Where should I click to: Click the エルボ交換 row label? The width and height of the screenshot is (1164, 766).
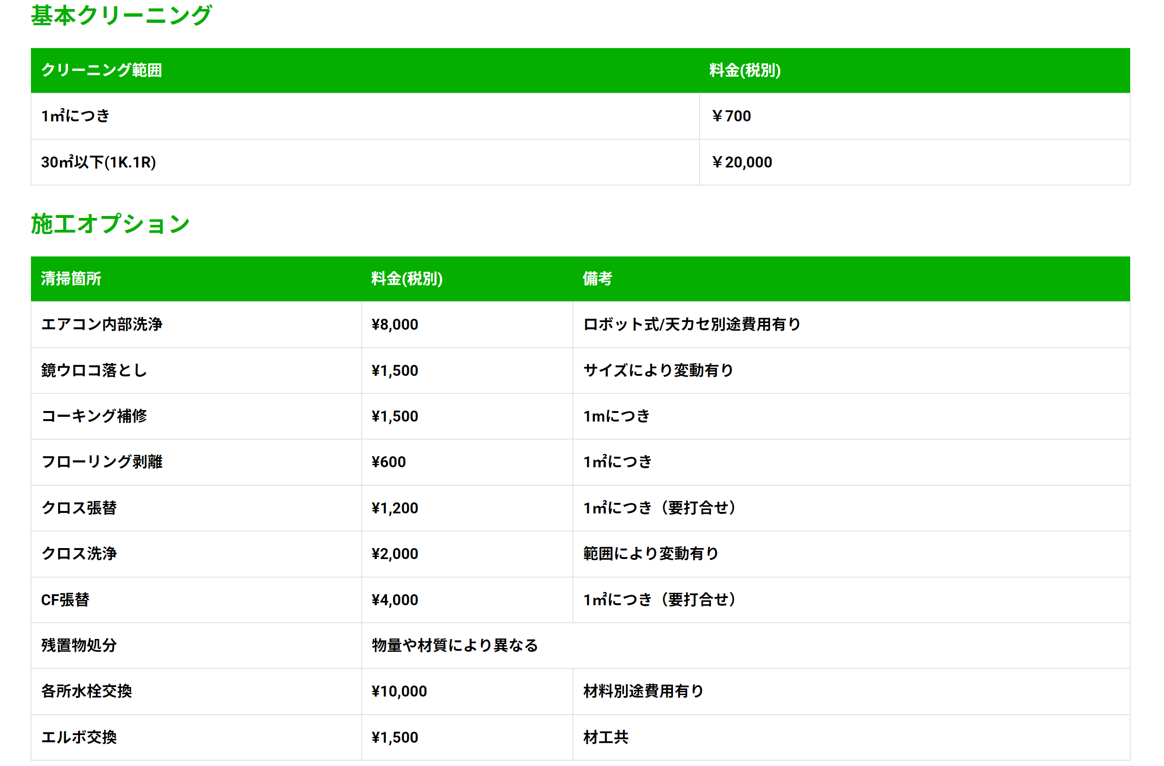pos(79,737)
